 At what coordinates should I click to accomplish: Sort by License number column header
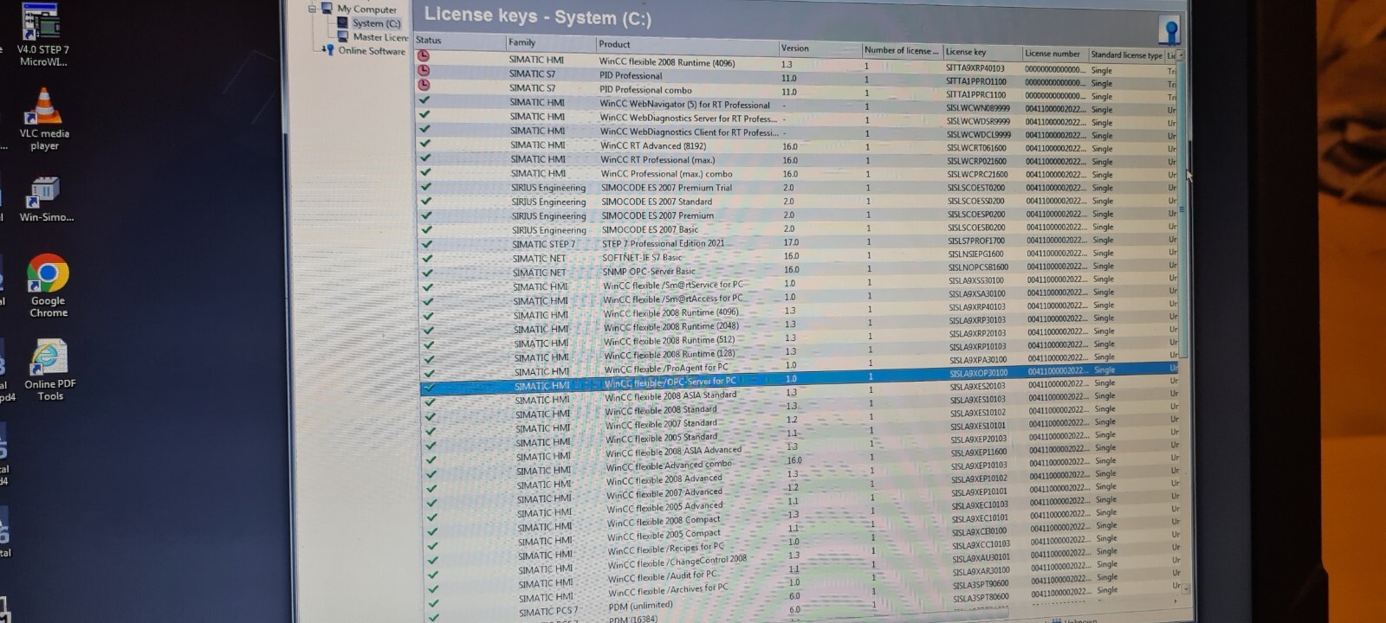point(1054,54)
